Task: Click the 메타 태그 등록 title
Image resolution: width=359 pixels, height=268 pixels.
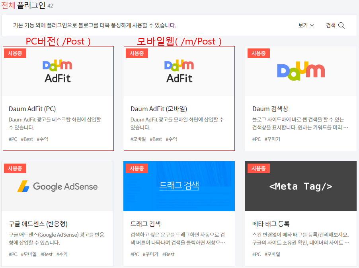Action: point(271,224)
